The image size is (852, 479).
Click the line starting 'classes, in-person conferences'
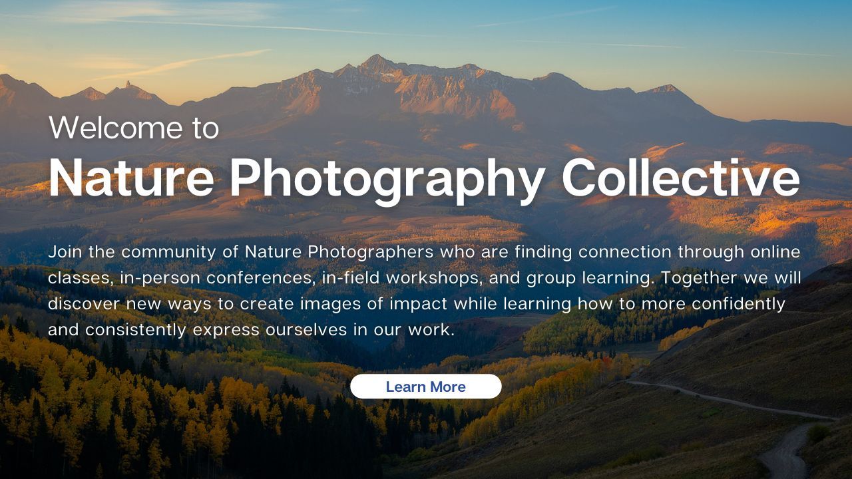[x=425, y=278]
